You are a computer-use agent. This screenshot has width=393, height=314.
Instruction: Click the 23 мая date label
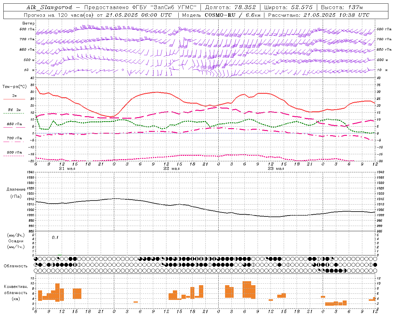pos(276,169)
